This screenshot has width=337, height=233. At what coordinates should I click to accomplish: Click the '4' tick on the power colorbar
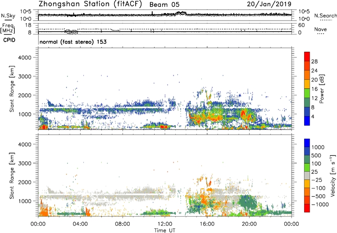click(313, 116)
